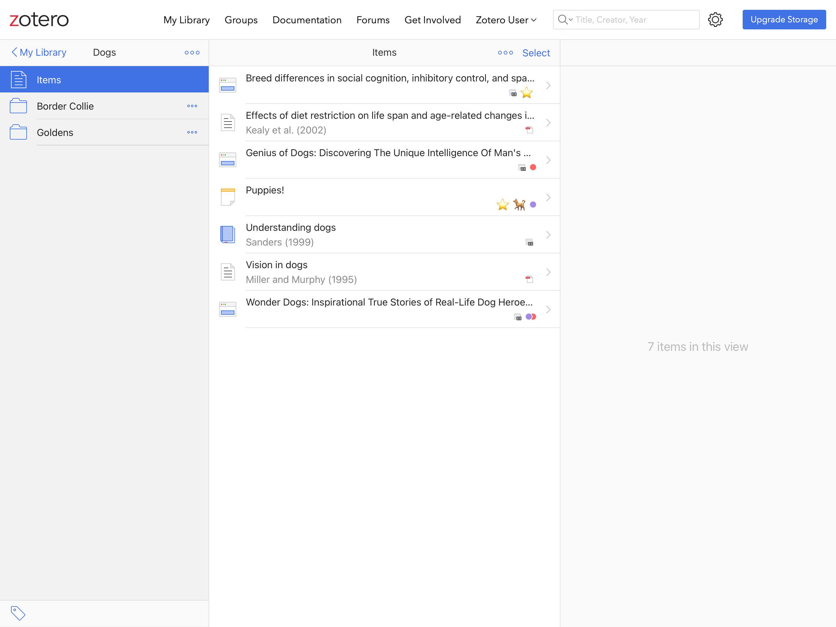Viewport: 836px width, 627px height.
Task: Click the Border Collie folder icon
Action: tap(18, 106)
